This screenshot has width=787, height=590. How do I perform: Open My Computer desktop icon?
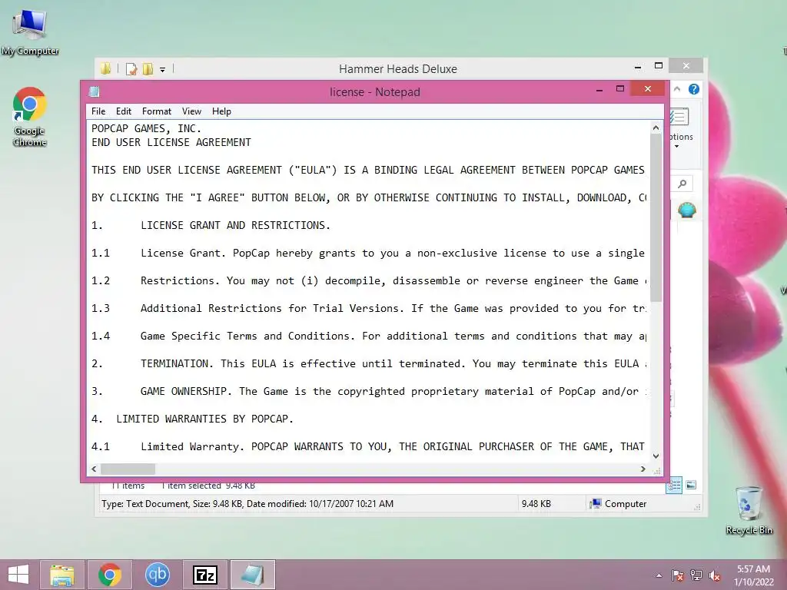tap(30, 32)
